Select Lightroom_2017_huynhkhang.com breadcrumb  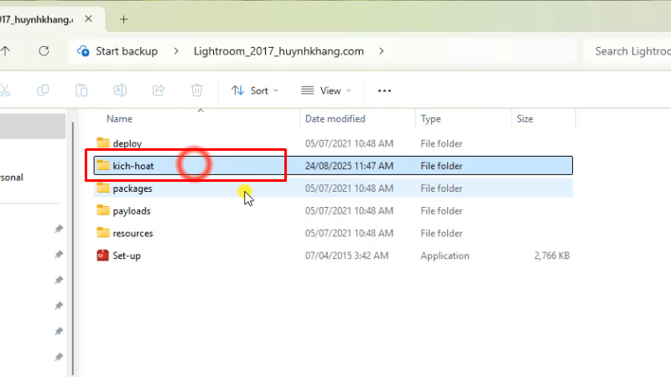tap(278, 51)
